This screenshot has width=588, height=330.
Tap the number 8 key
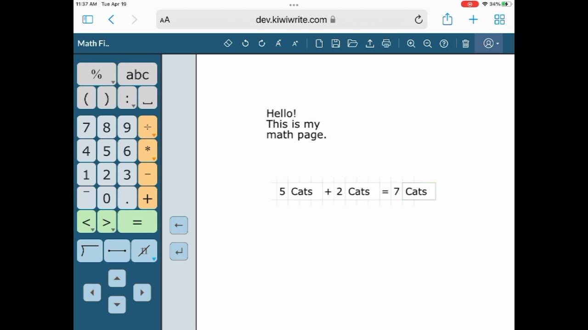point(107,127)
